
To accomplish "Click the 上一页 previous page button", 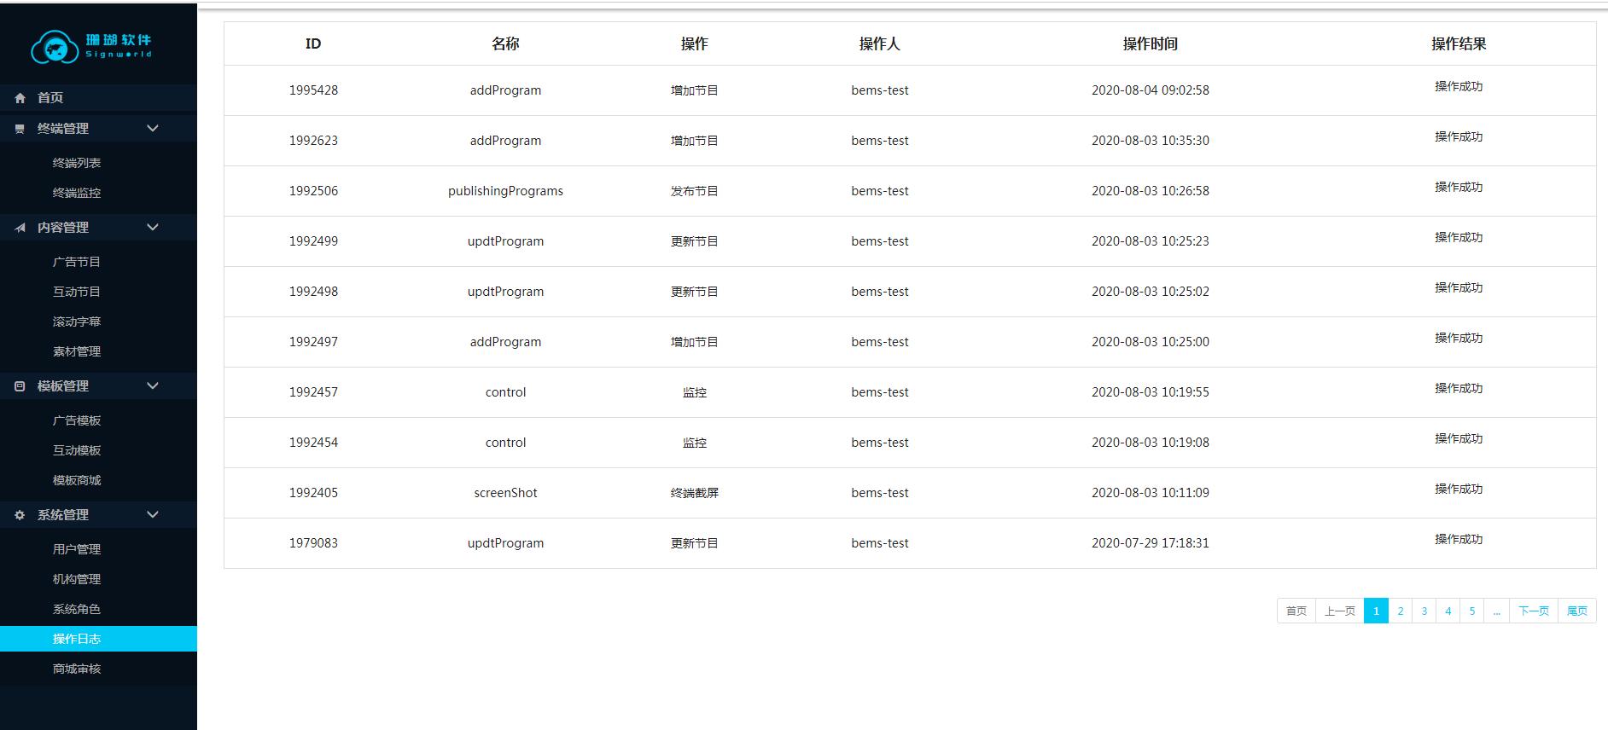I will tap(1340, 611).
